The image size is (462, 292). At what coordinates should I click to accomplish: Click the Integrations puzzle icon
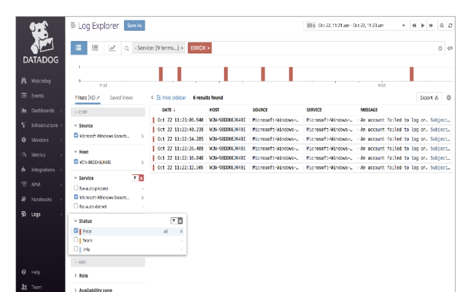[x=23, y=169]
